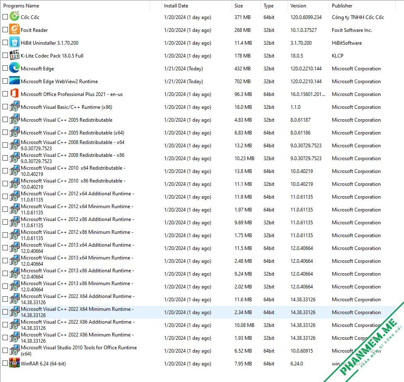Click version 6.24.0 cell

click(x=297, y=364)
